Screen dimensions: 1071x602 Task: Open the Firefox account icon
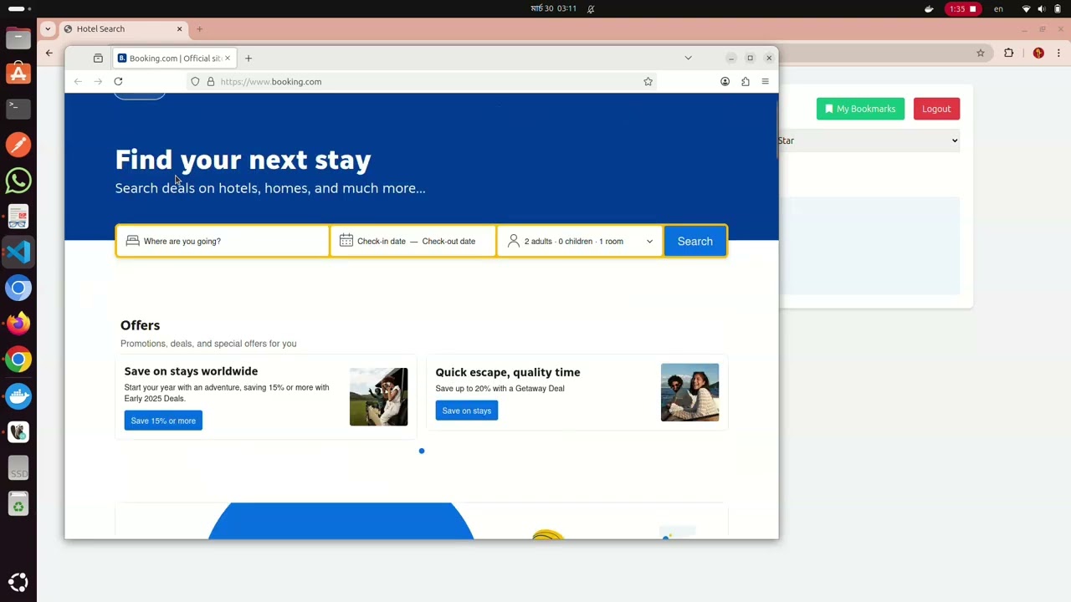(725, 81)
